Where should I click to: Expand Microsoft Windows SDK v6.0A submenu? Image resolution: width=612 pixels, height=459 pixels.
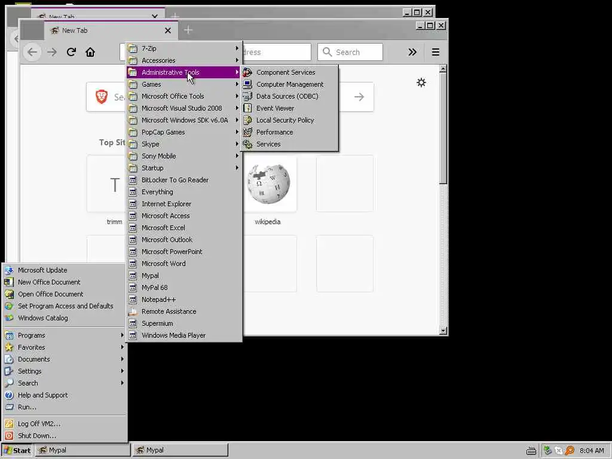click(x=184, y=120)
